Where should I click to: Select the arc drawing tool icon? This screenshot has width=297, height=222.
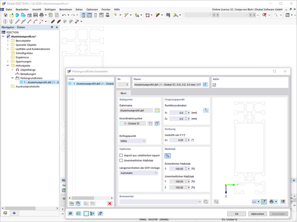click(x=36, y=21)
